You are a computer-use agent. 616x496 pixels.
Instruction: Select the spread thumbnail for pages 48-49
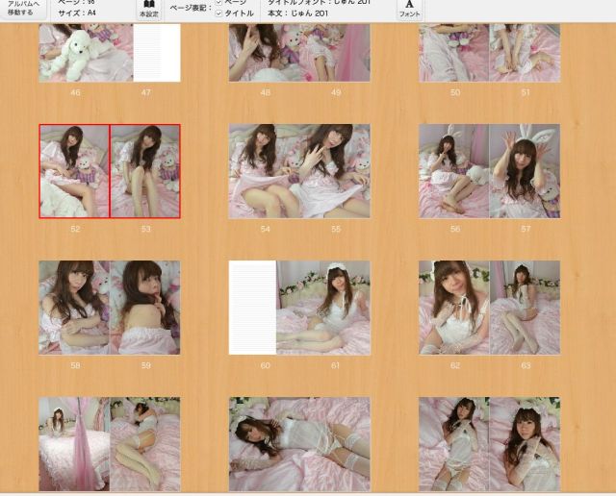(299, 53)
